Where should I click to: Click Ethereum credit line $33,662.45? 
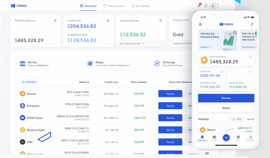point(111,106)
